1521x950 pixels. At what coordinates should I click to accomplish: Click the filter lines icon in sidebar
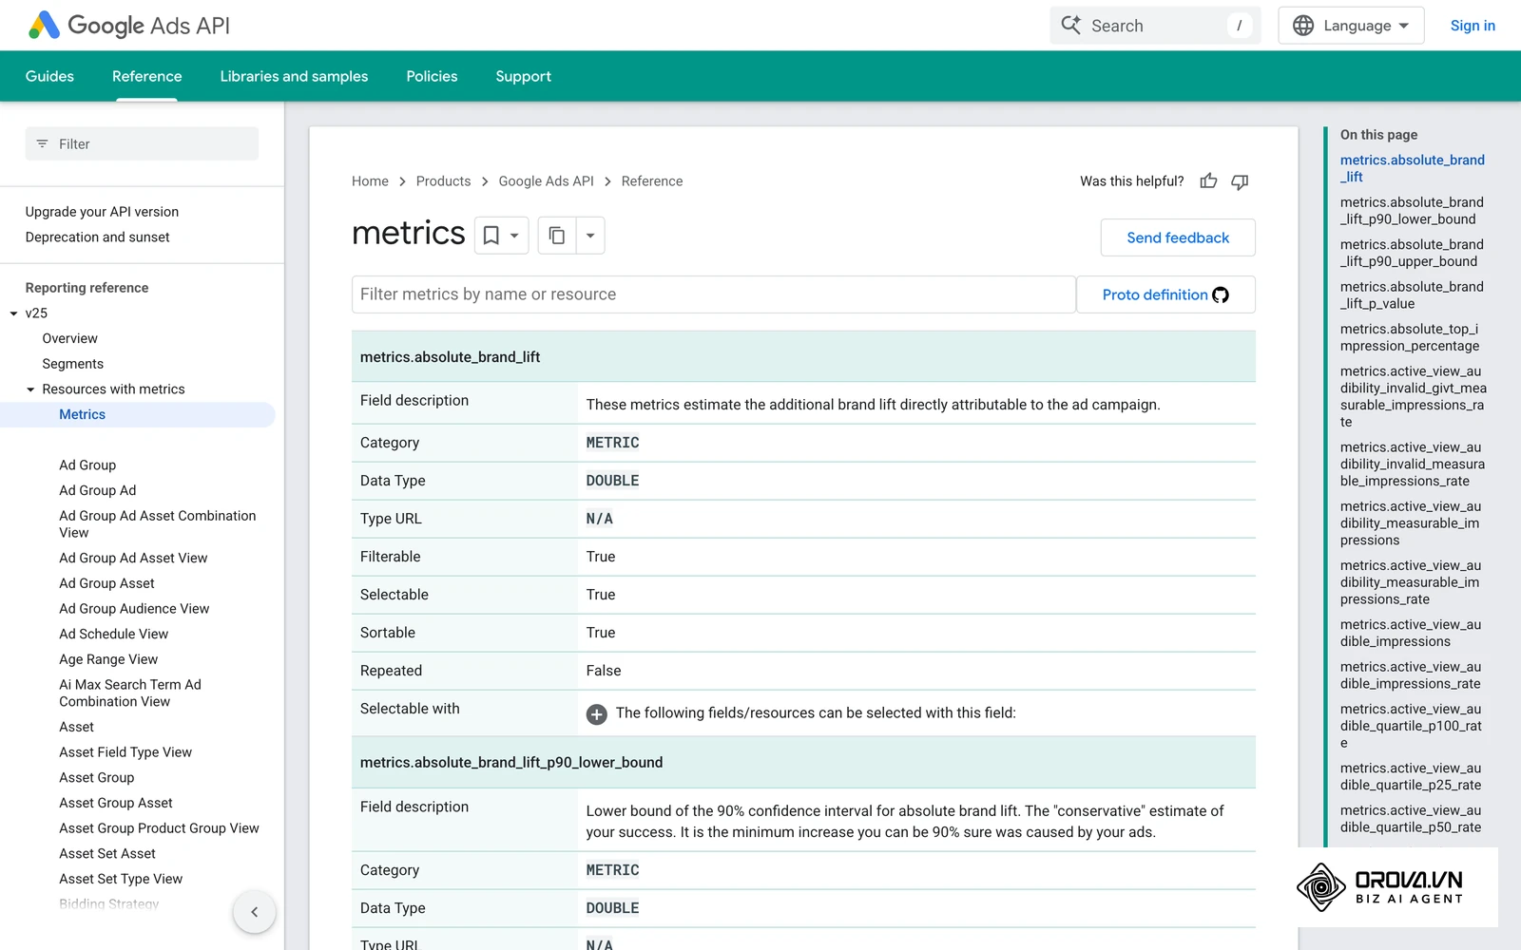tap(42, 143)
